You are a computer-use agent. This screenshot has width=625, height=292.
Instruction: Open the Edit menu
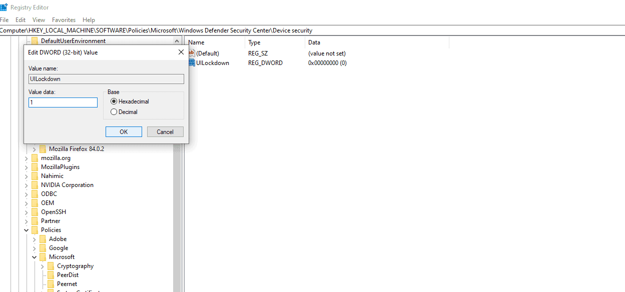pos(21,20)
